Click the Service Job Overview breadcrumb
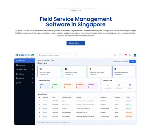The height and width of the screenshot is (126, 161). [43, 61]
